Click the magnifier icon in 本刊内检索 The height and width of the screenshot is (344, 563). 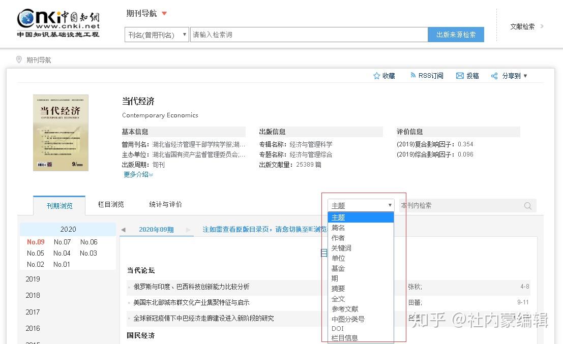(x=527, y=205)
